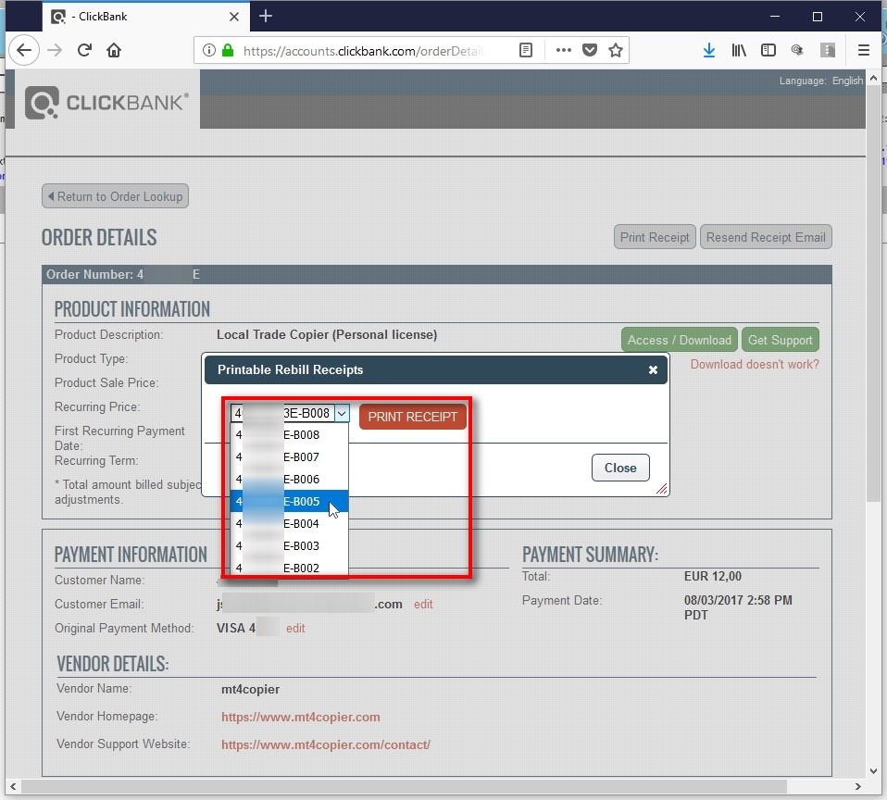
Task: Open the Firefox downloads arrow
Action: point(708,51)
